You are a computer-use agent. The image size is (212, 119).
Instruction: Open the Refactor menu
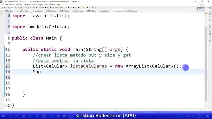(19, 5)
